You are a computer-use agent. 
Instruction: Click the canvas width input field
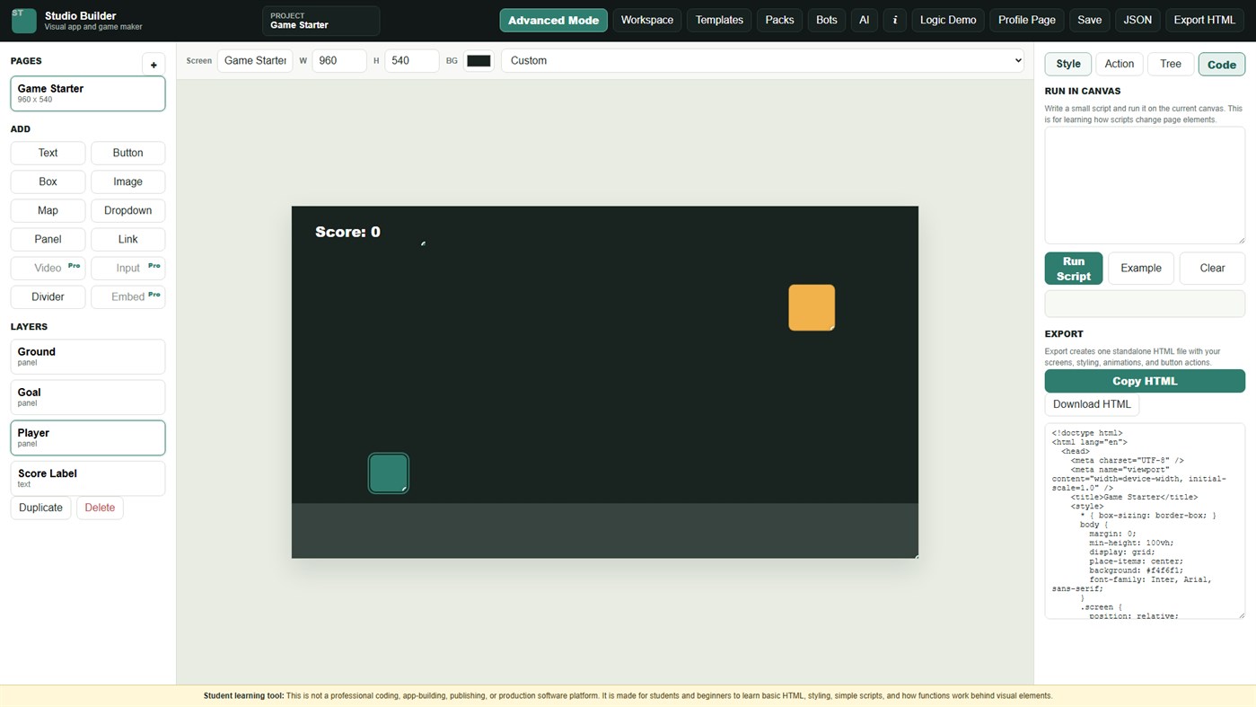pos(338,60)
